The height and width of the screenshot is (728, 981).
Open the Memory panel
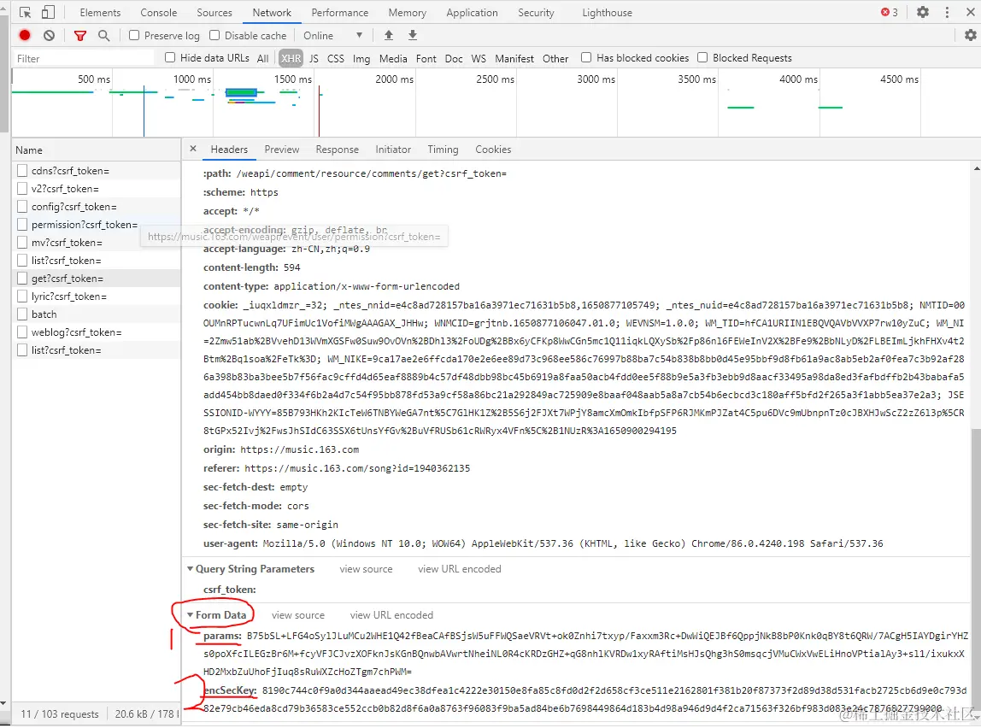click(x=408, y=13)
